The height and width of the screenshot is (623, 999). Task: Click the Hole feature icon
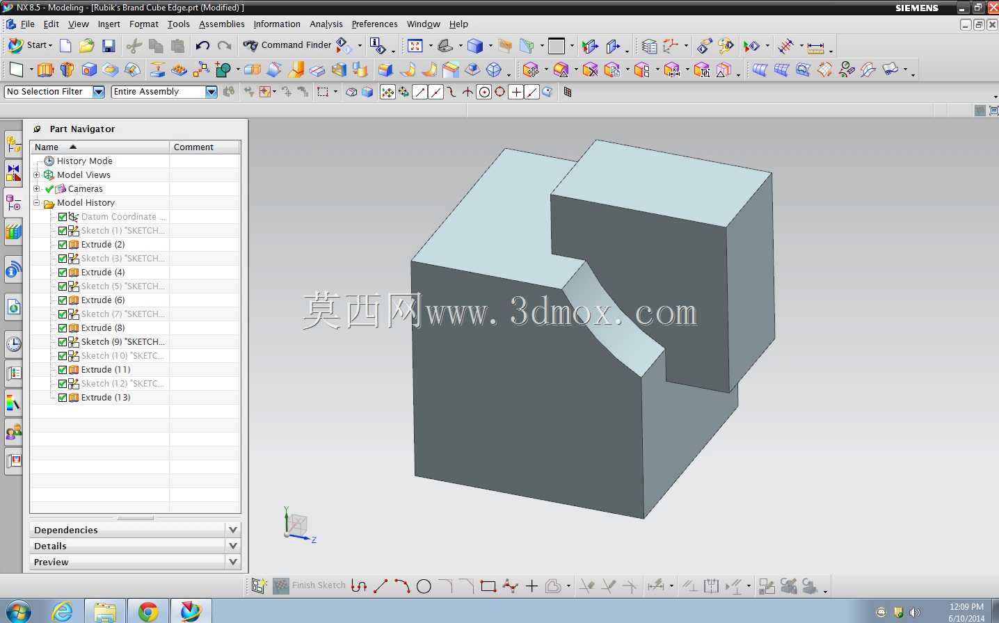89,70
